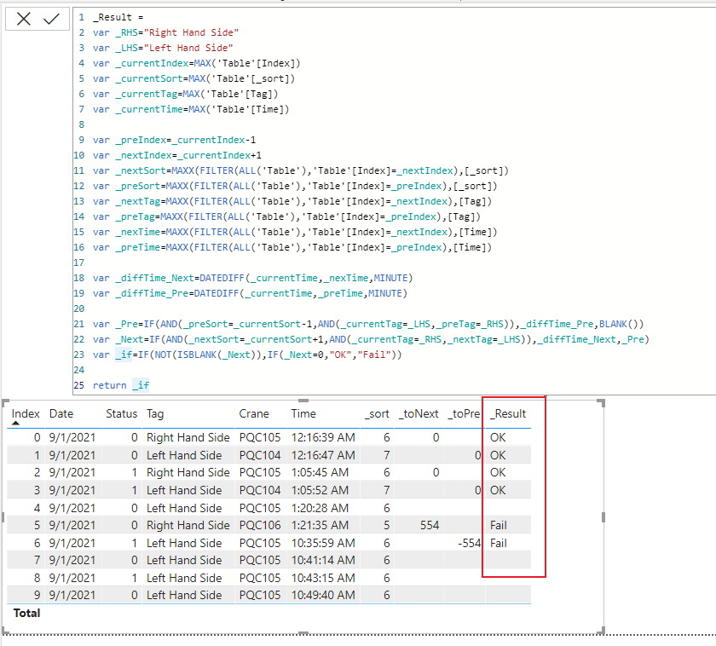Commit the formula with the checkmark icon

51,19
